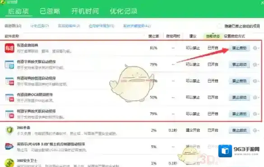Open gear settings dropdown for 360杀毒

pyautogui.click(x=256, y=130)
